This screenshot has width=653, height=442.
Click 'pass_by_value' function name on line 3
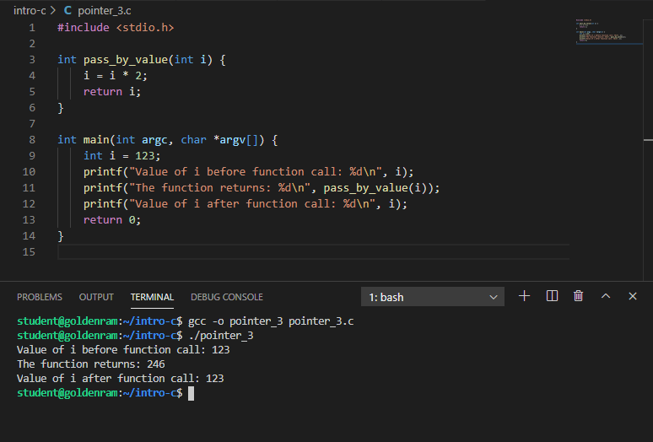point(126,60)
